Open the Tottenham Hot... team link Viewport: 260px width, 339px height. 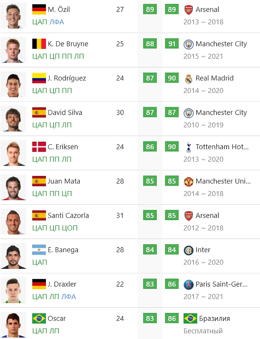pos(222,147)
